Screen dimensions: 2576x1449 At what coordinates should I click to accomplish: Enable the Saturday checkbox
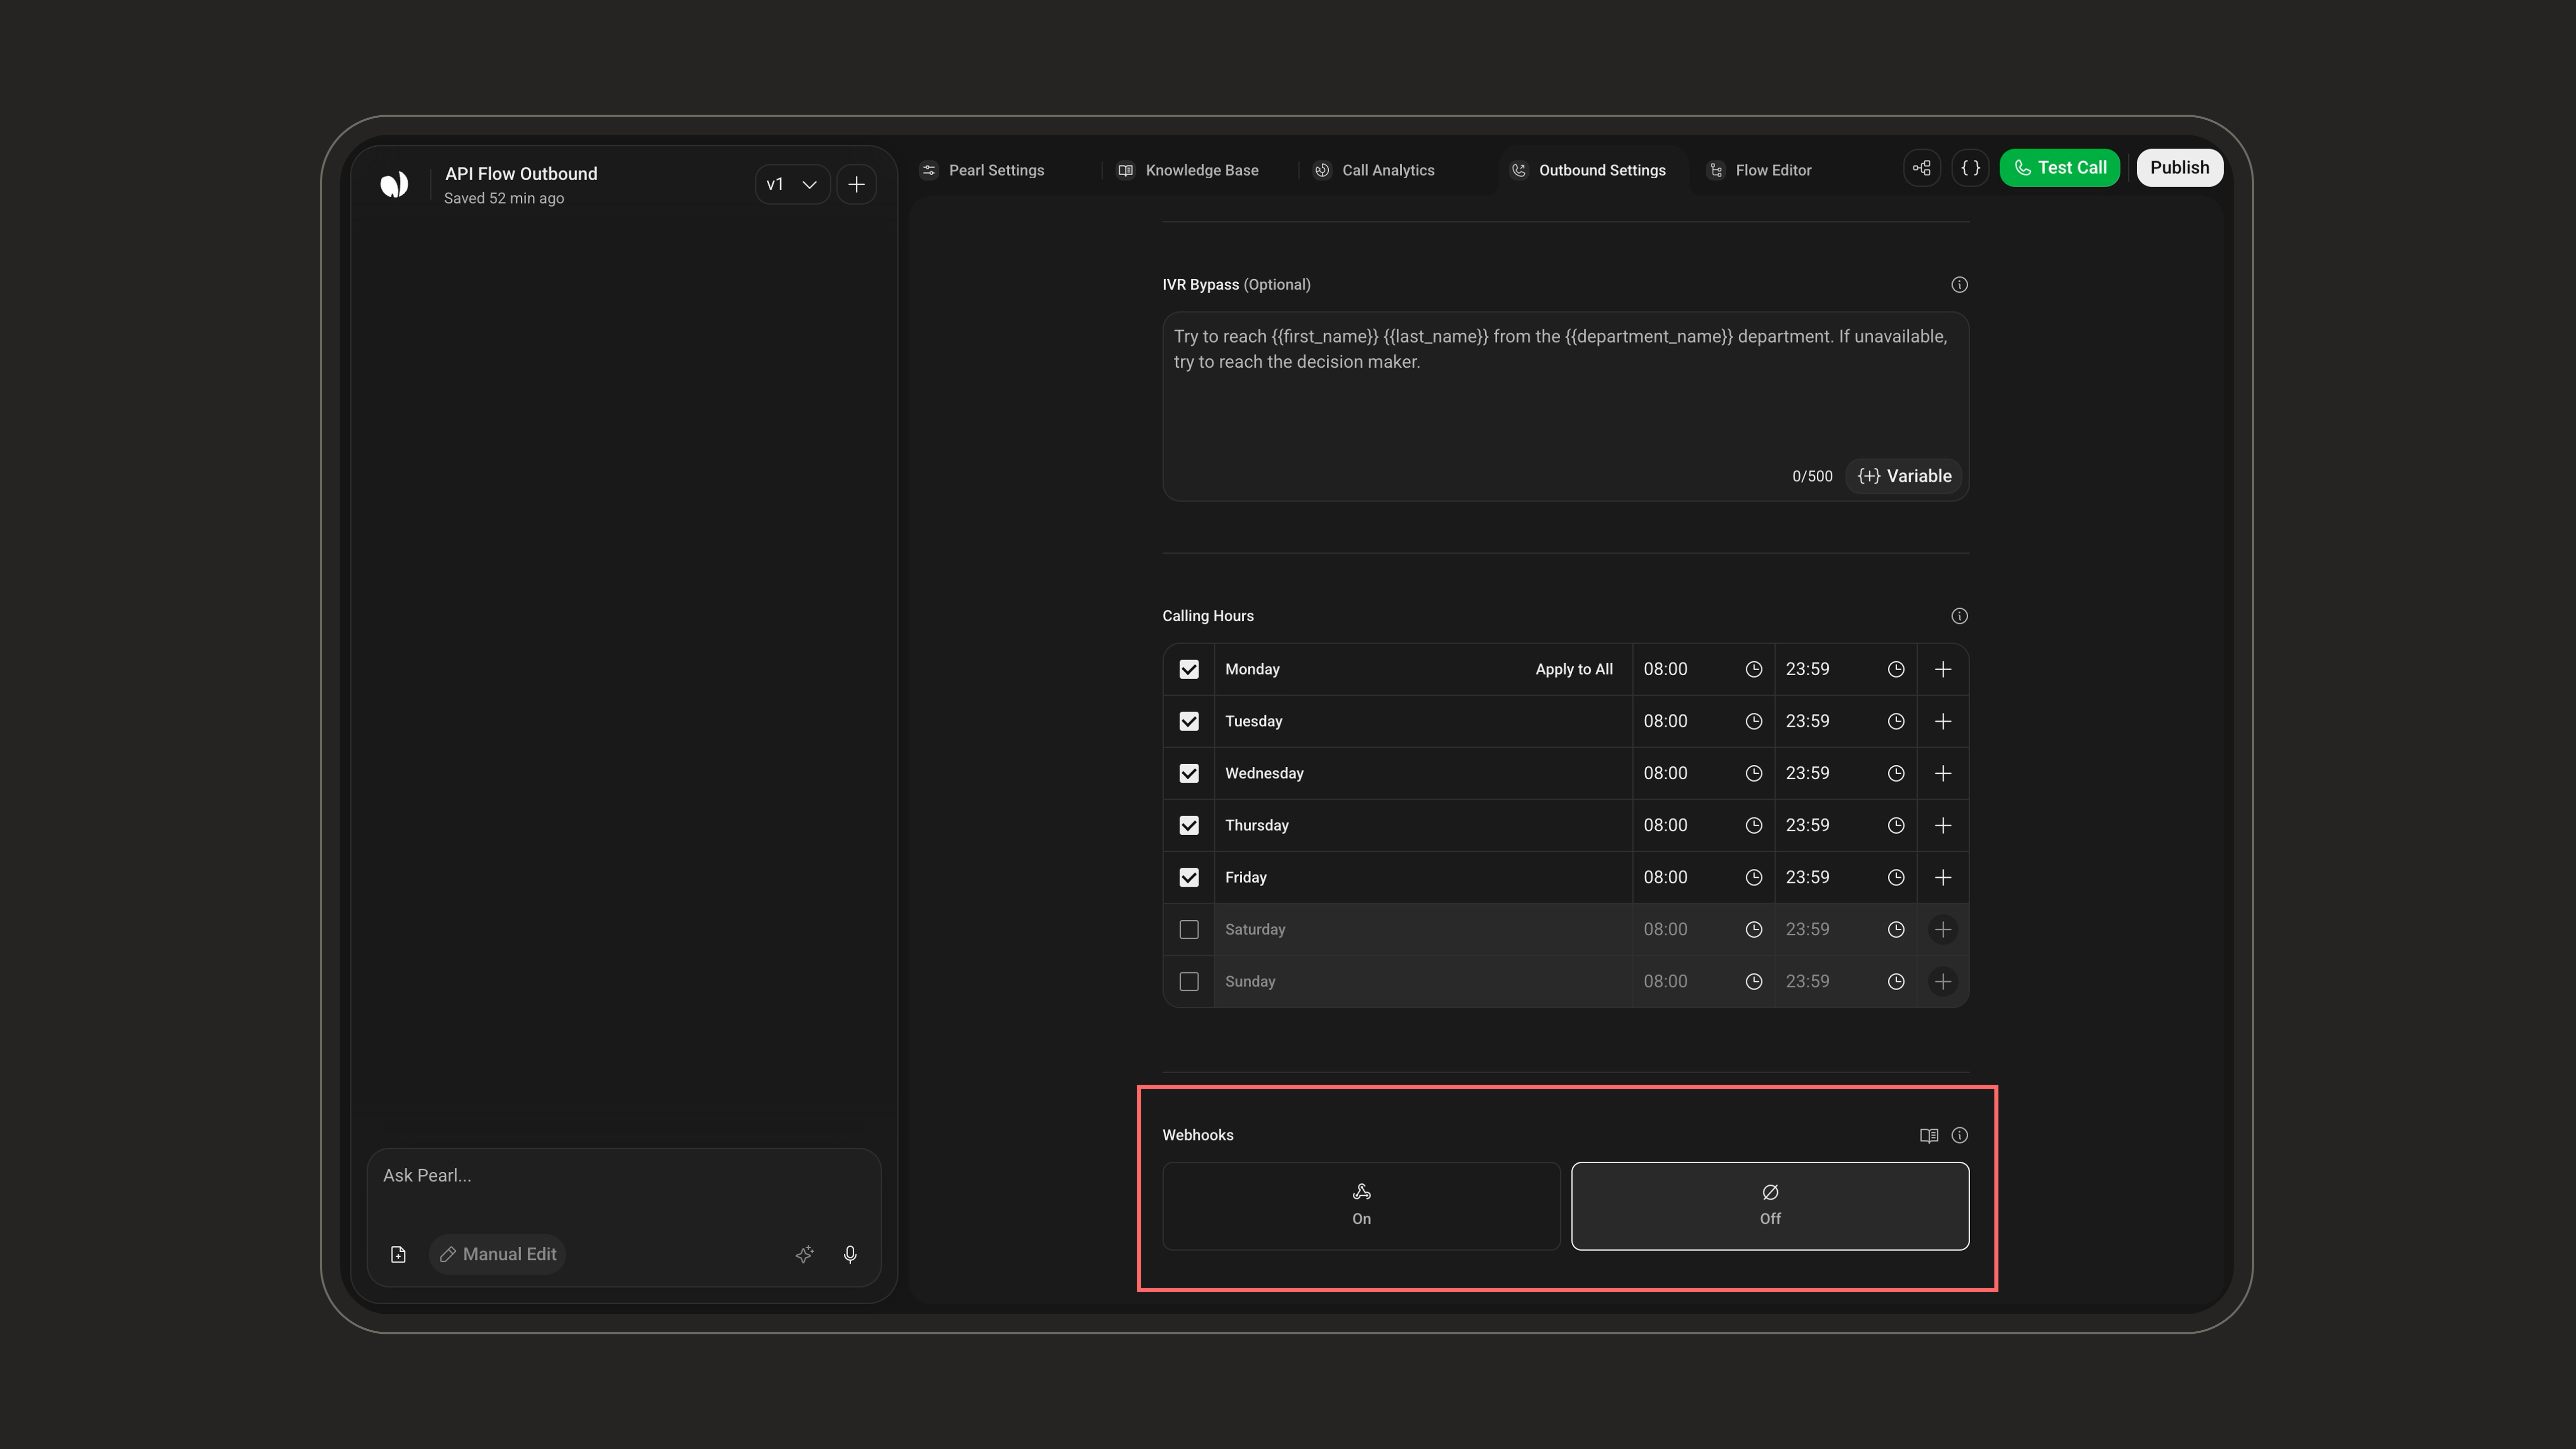1188,929
